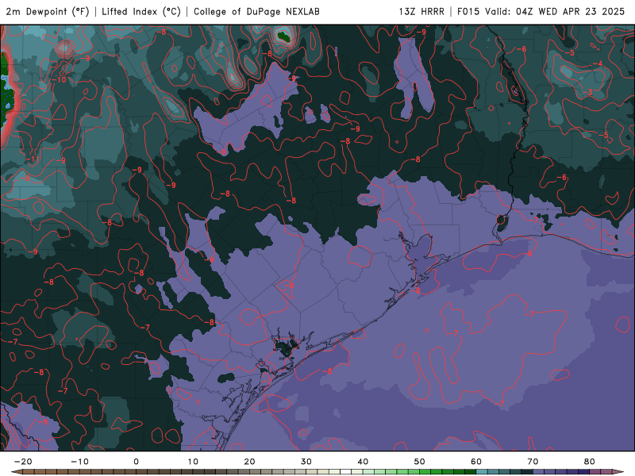Click the 0 label on the color scale

[x=136, y=462]
